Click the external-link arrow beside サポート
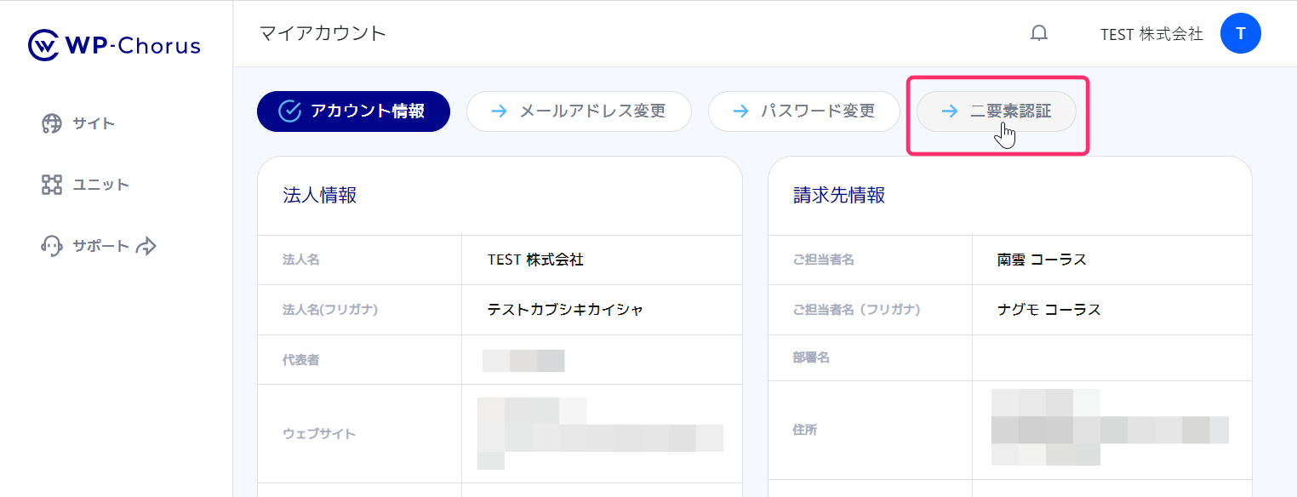 [x=146, y=246]
